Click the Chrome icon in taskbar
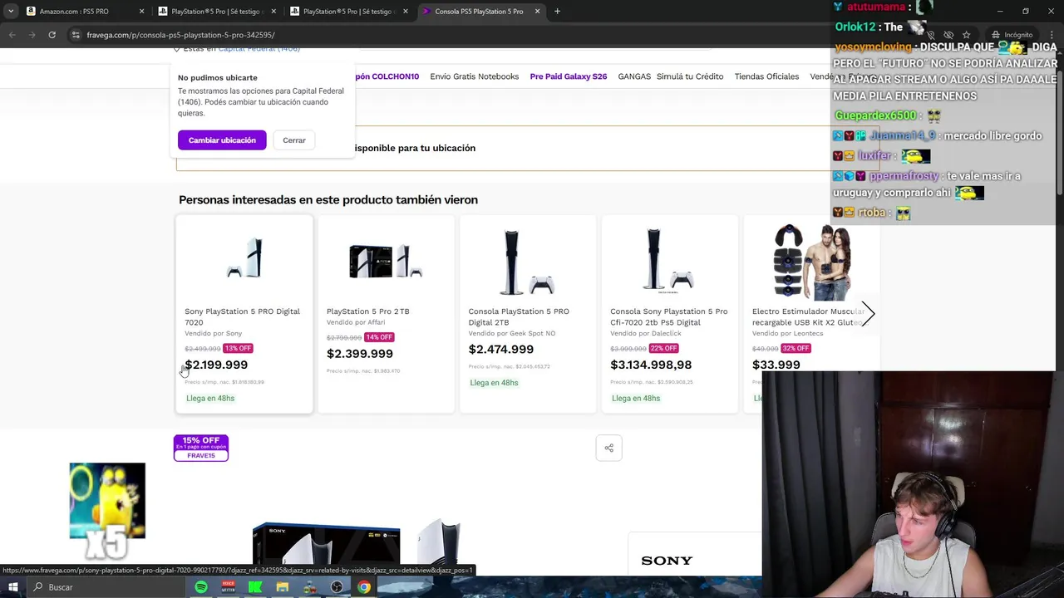Screen dimensions: 1064x598 [x=364, y=587]
